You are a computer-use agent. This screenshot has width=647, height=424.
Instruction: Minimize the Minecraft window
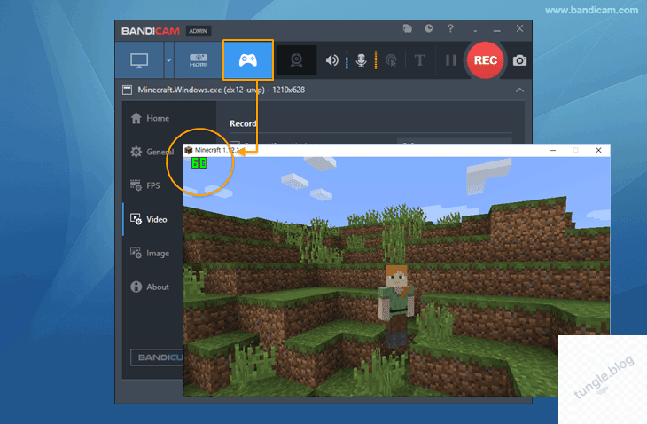click(x=553, y=150)
